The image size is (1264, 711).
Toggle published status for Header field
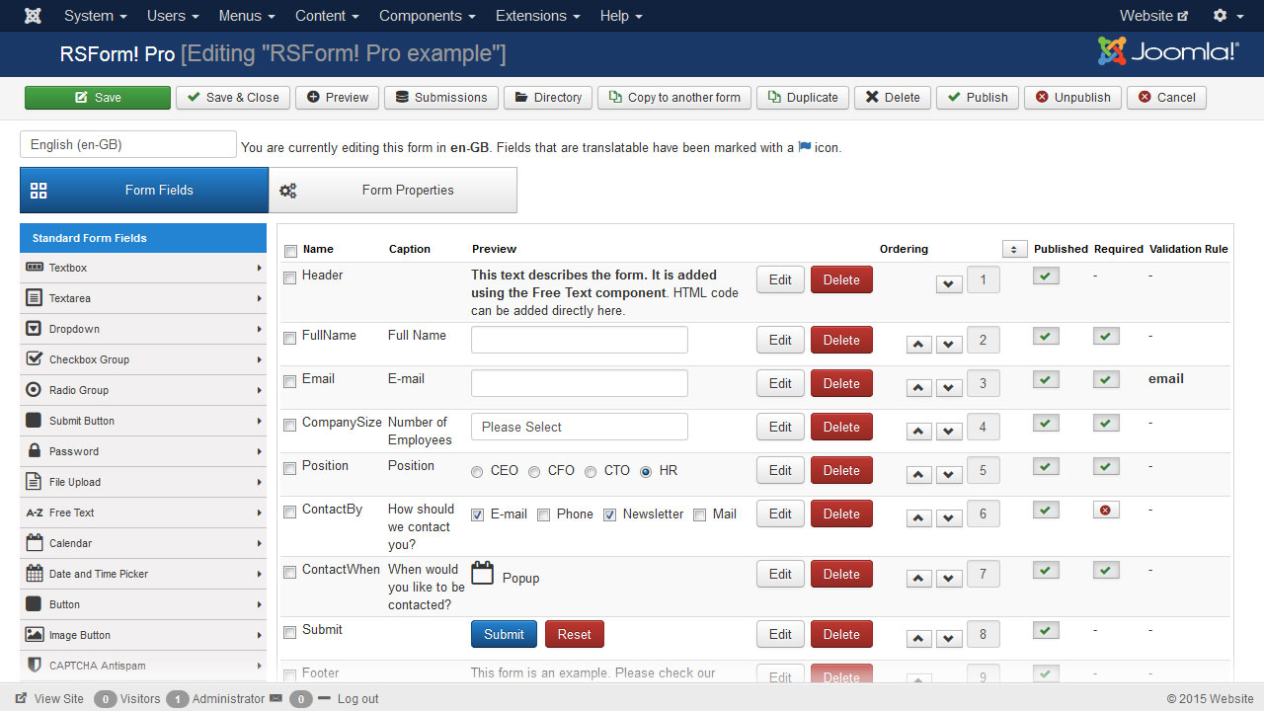tap(1046, 276)
